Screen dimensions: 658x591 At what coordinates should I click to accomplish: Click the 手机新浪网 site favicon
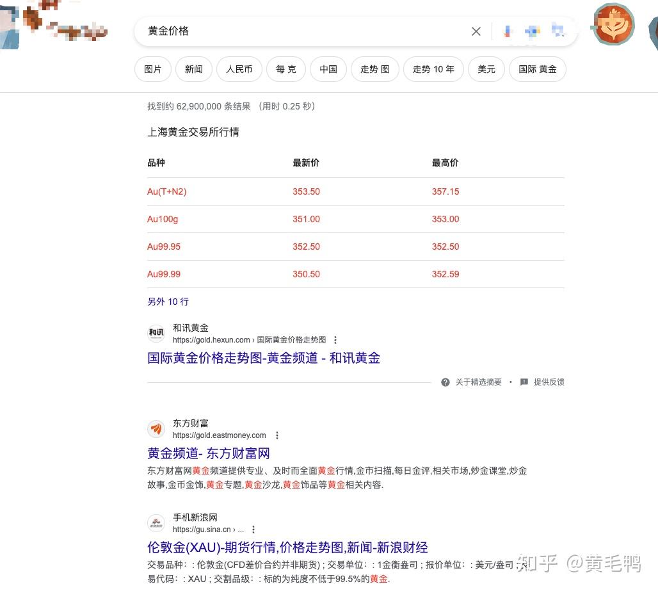[156, 523]
